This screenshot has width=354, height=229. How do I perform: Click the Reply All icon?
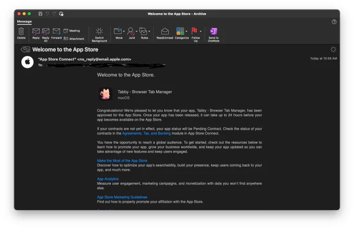pyautogui.click(x=46, y=31)
